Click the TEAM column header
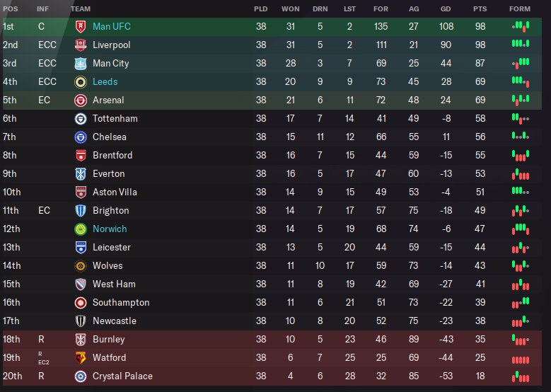Screen dimensions: 551x392 pos(81,8)
